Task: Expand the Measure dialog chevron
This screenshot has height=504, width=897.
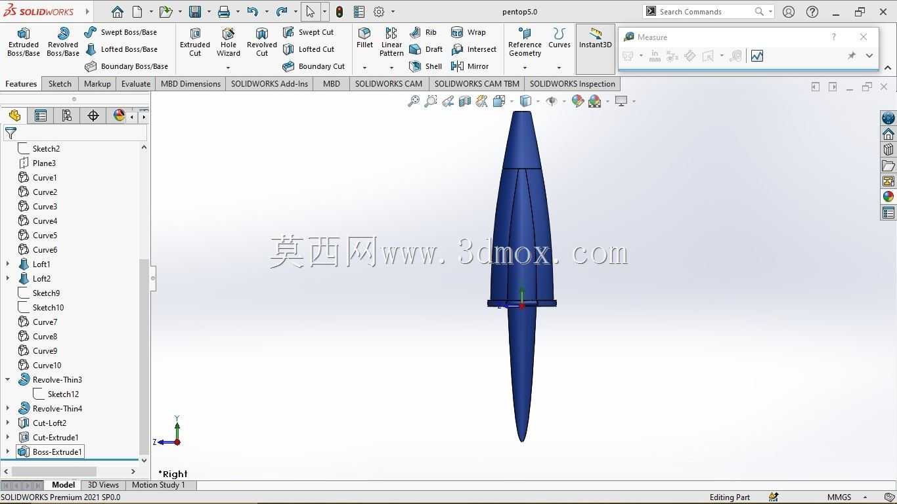Action: click(869, 56)
